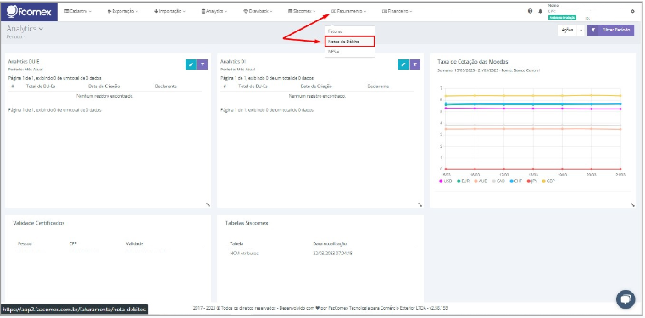Viewport: 645px width, 318px height.
Task: Click the fcomex logo
Action: tap(29, 12)
